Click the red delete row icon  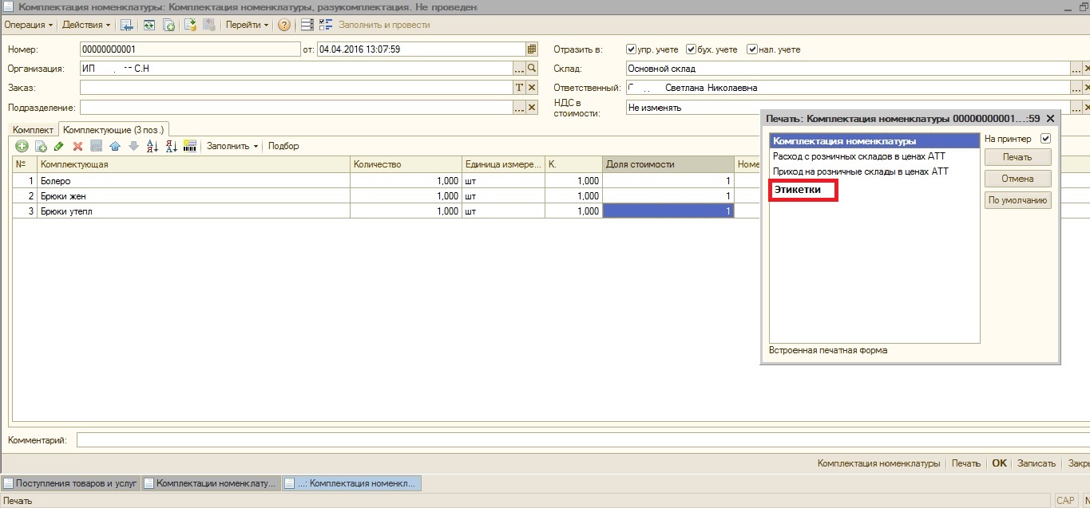click(x=78, y=146)
